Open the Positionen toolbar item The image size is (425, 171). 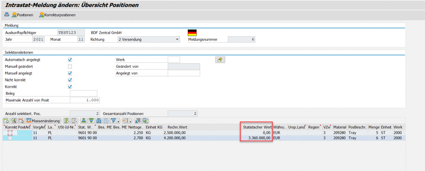[22, 15]
